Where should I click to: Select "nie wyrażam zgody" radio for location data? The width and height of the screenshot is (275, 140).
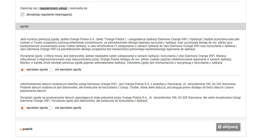(51, 108)
